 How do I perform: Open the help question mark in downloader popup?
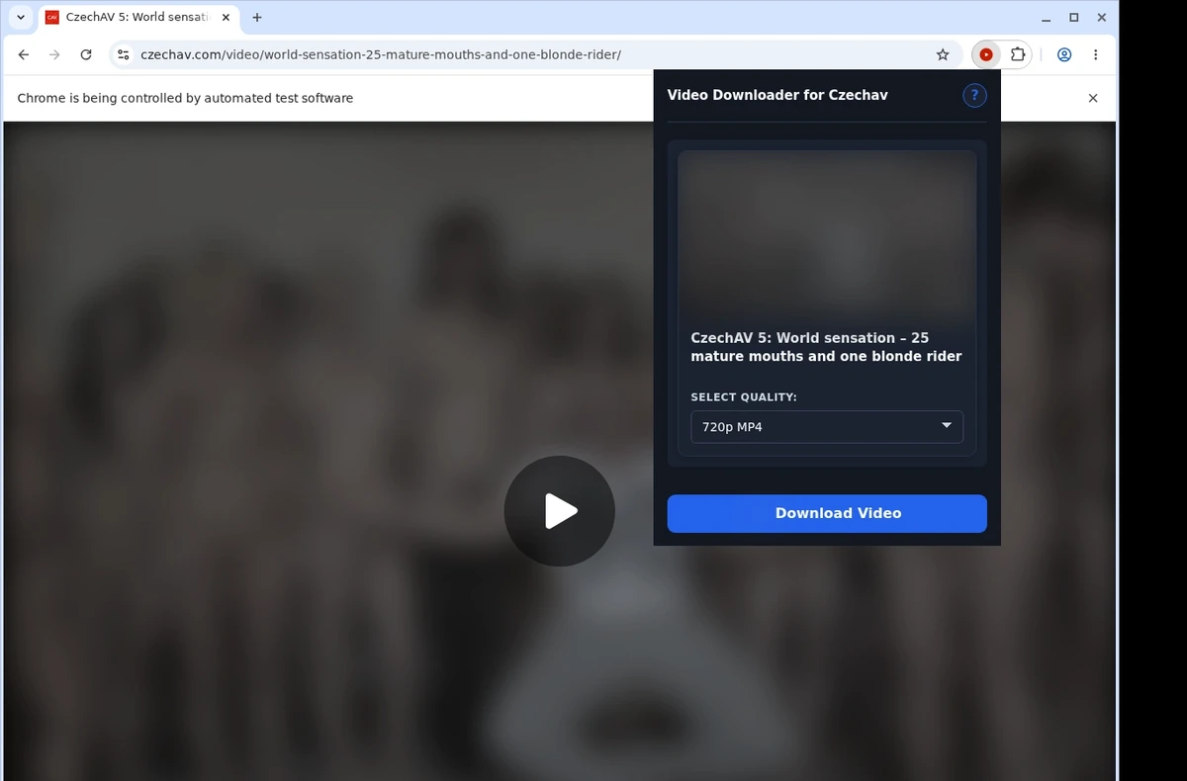click(974, 95)
